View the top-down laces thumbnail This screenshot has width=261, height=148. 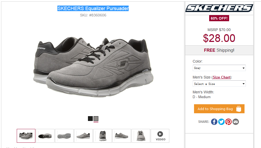pos(141,136)
